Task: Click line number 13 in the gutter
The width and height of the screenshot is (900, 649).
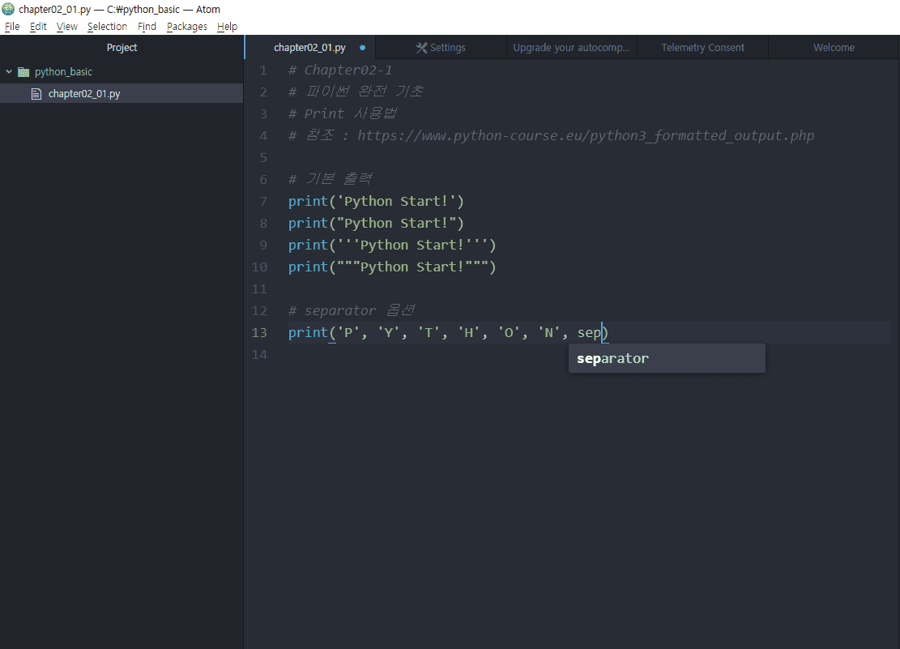Action: click(259, 332)
